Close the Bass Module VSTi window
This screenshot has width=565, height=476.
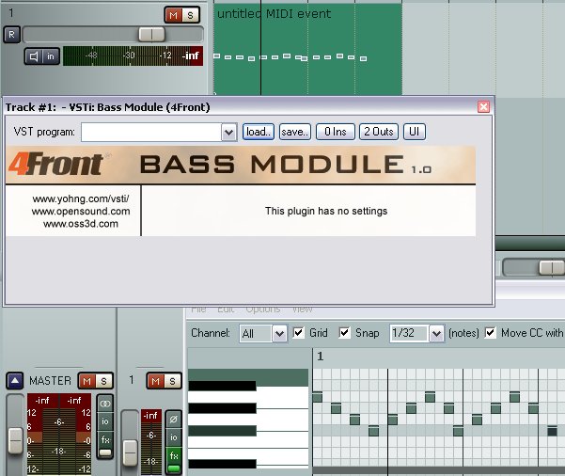click(x=483, y=106)
